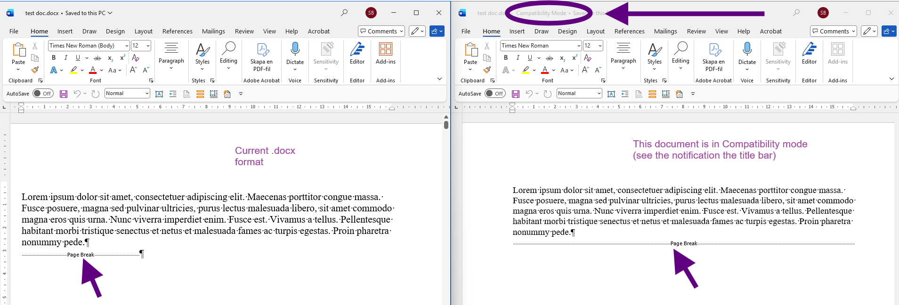The width and height of the screenshot is (899, 305).
Task: Click Shrink Font icon in left window
Action: point(146,70)
